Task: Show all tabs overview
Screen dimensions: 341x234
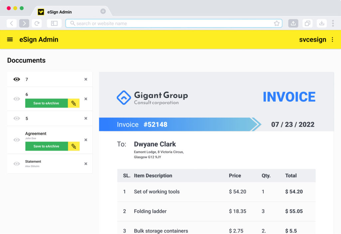Action: pyautogui.click(x=307, y=23)
